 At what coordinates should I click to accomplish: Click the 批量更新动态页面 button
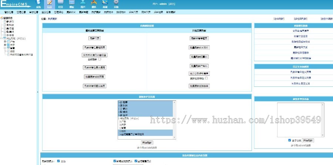click(x=94, y=77)
